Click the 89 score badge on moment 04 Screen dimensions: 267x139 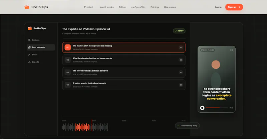(x=181, y=85)
